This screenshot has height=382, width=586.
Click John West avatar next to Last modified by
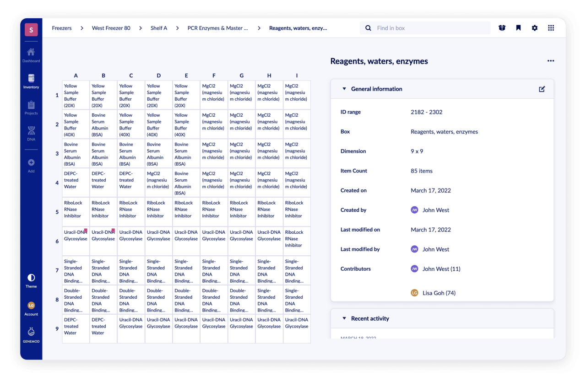click(x=414, y=249)
